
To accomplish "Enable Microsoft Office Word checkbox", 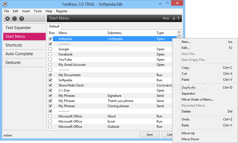I will point(50,116).
